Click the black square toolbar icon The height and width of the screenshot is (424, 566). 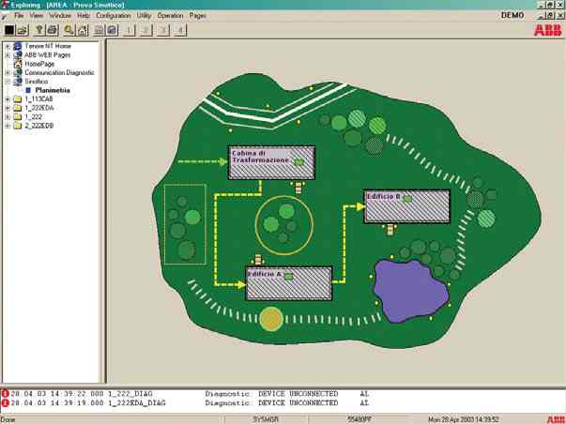[x=9, y=30]
